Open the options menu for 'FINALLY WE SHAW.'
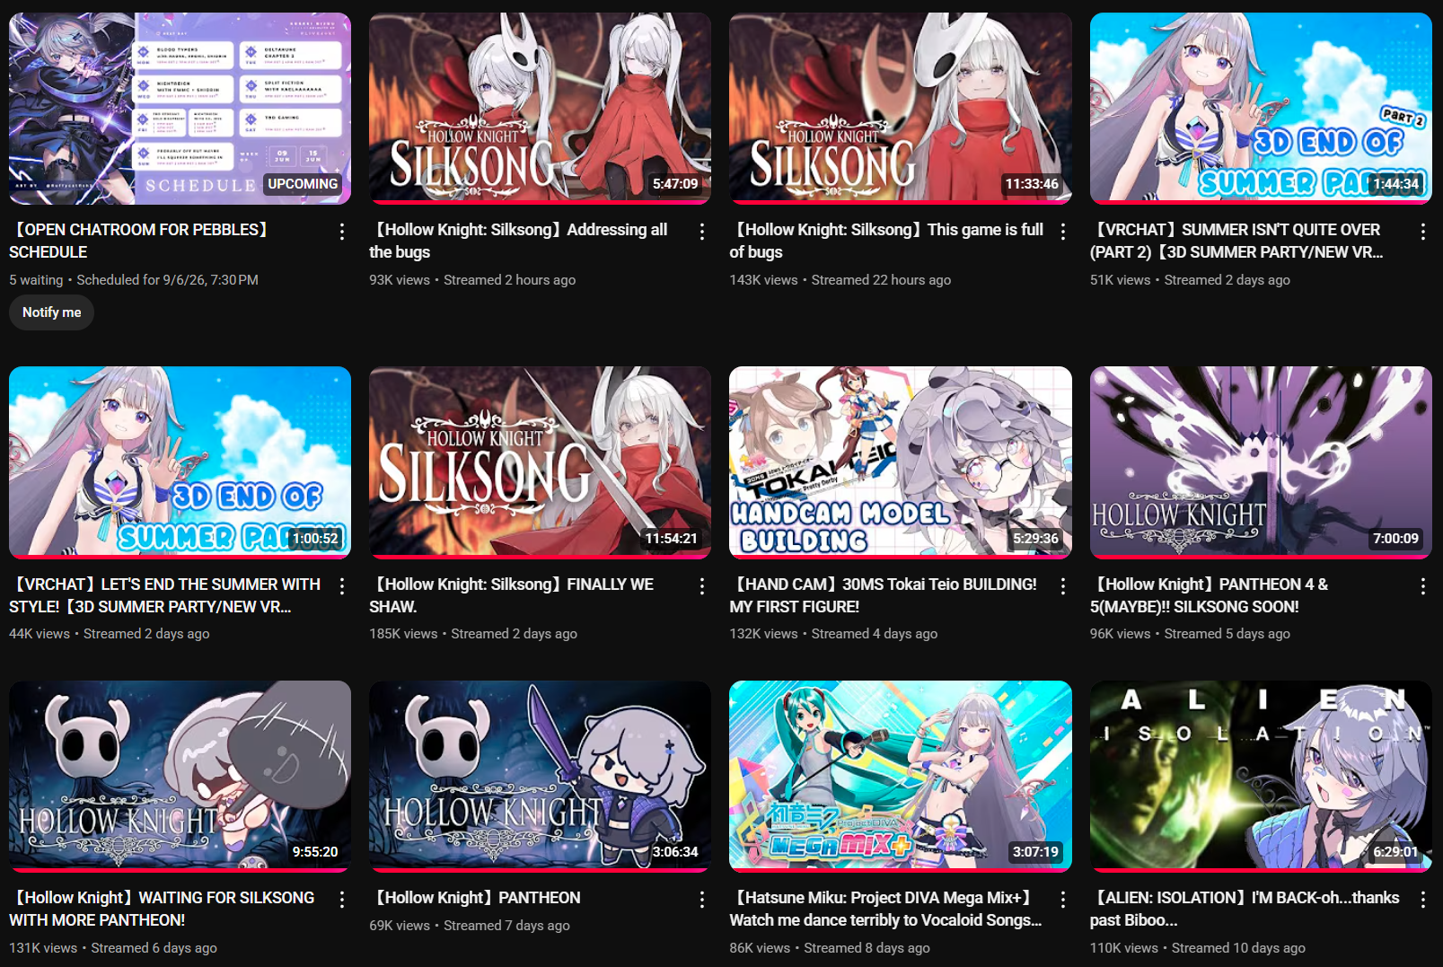 (x=702, y=586)
